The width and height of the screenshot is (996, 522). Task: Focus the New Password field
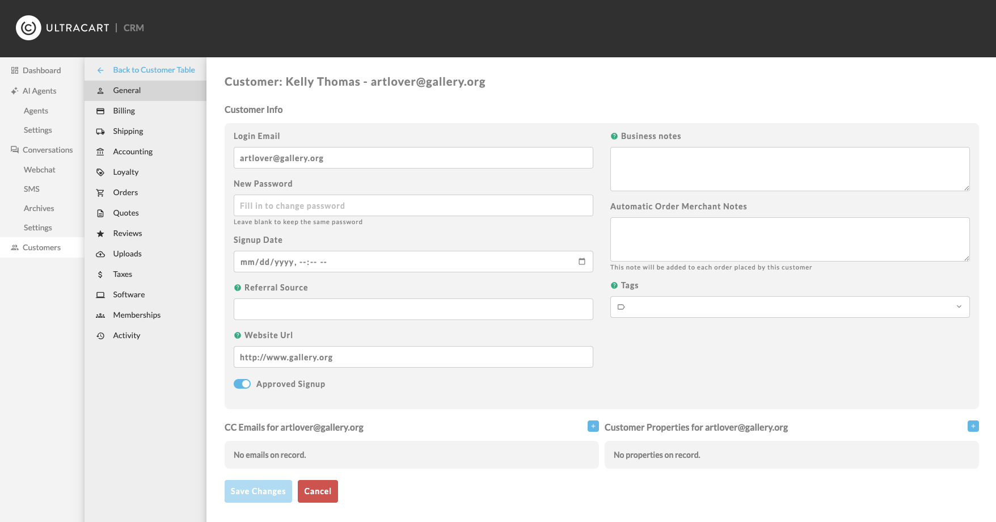click(413, 205)
